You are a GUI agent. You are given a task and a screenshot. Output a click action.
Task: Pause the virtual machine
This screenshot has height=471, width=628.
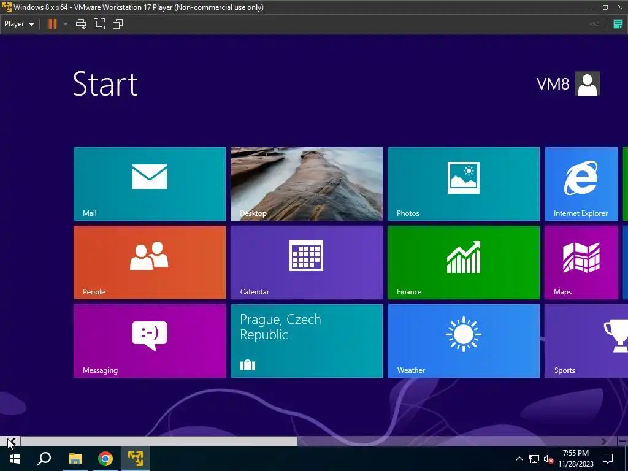coord(52,24)
